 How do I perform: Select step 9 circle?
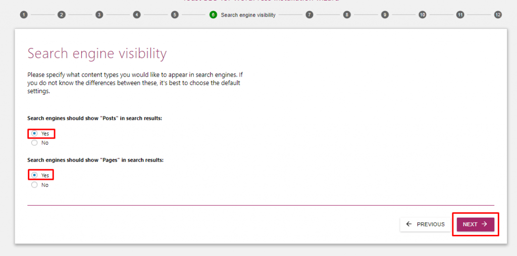point(385,15)
